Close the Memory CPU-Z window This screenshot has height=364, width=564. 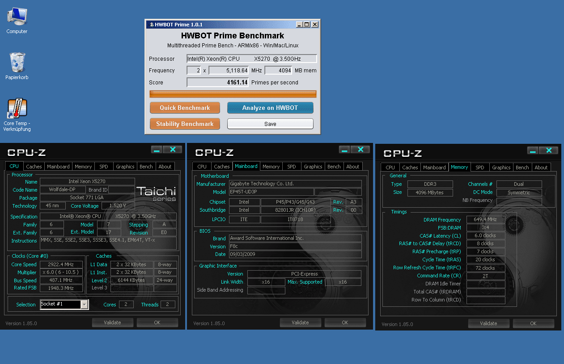coord(548,151)
